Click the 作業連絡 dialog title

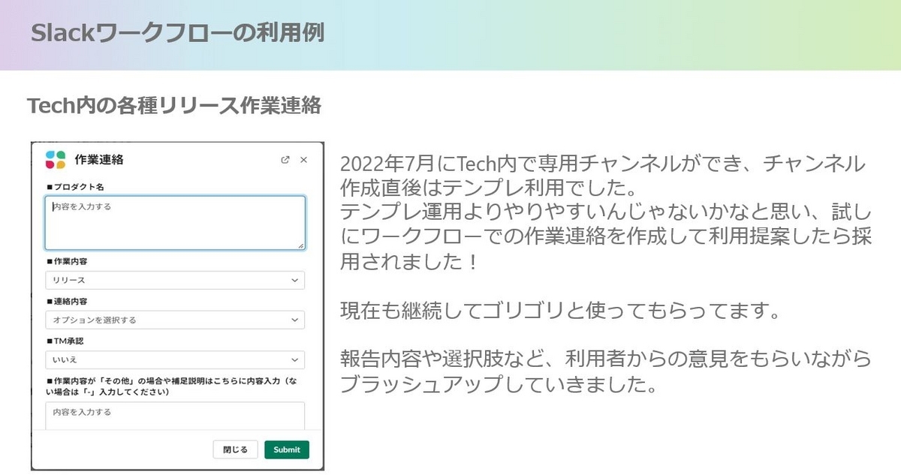(99, 159)
